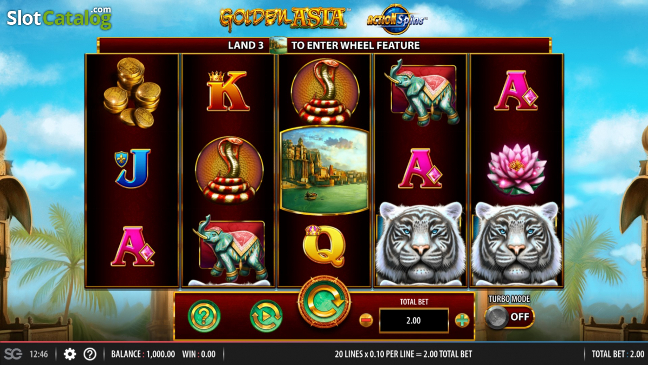Toggle Turbo Mode switch
This screenshot has height=365, width=648.
pyautogui.click(x=510, y=317)
